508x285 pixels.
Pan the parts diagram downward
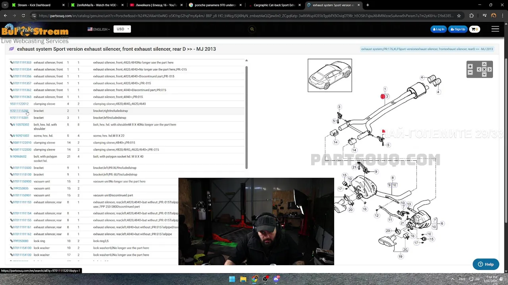pos(484,74)
